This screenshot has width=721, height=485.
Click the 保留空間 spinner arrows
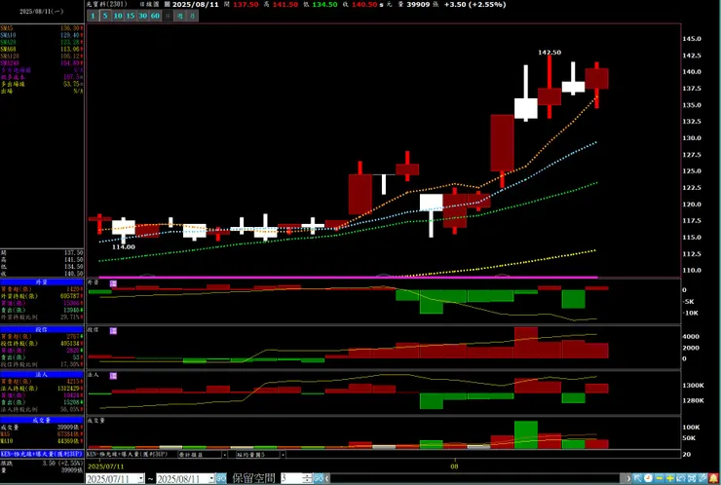[307, 478]
